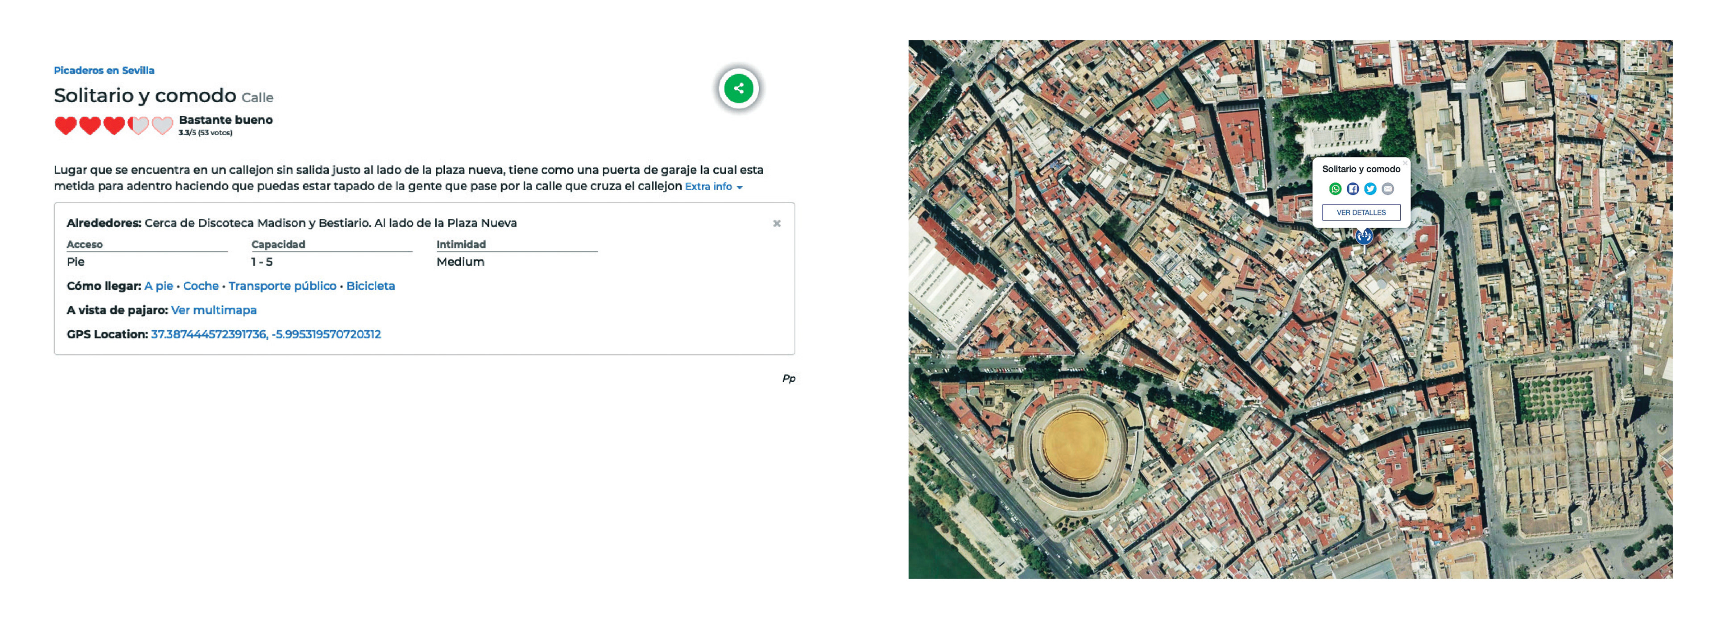Rate with the first heart
The height and width of the screenshot is (619, 1713).
point(65,125)
